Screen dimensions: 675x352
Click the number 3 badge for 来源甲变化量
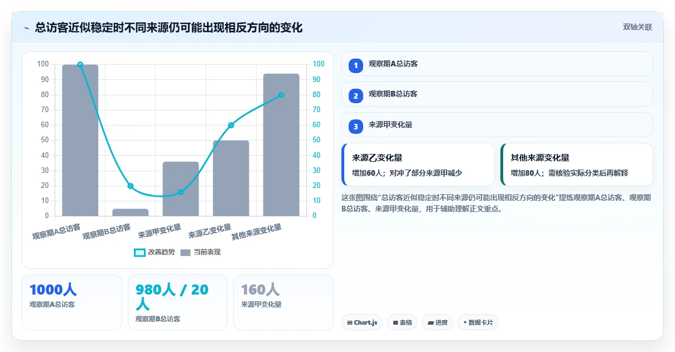[x=356, y=127]
